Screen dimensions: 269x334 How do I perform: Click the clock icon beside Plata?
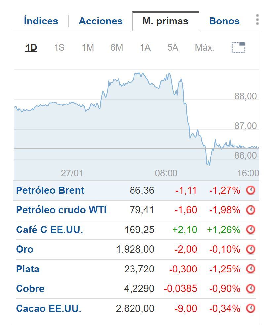click(x=251, y=269)
